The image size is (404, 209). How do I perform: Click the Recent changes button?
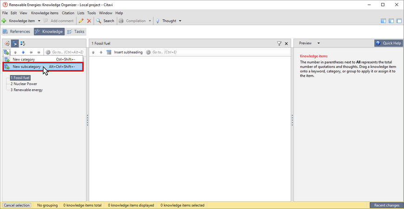[386, 205]
